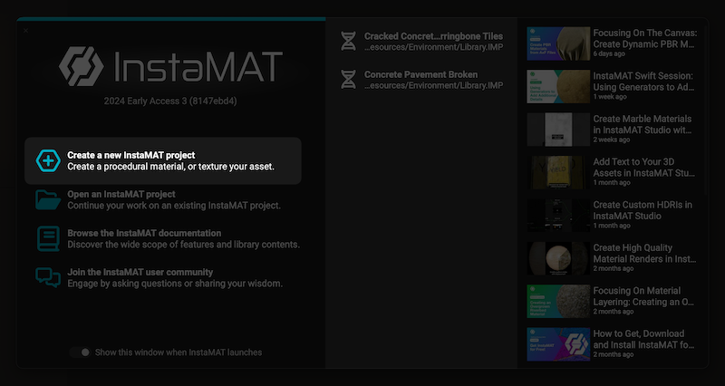Click the title Focusing On The Canvas
The height and width of the screenshot is (386, 725).
click(645, 38)
